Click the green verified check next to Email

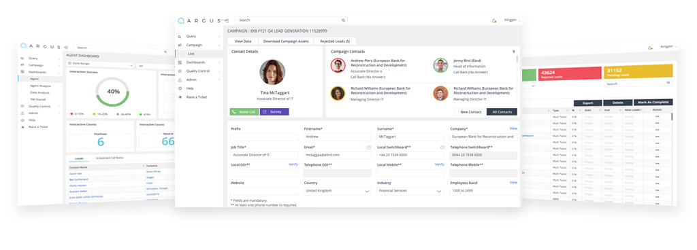[x=369, y=147]
